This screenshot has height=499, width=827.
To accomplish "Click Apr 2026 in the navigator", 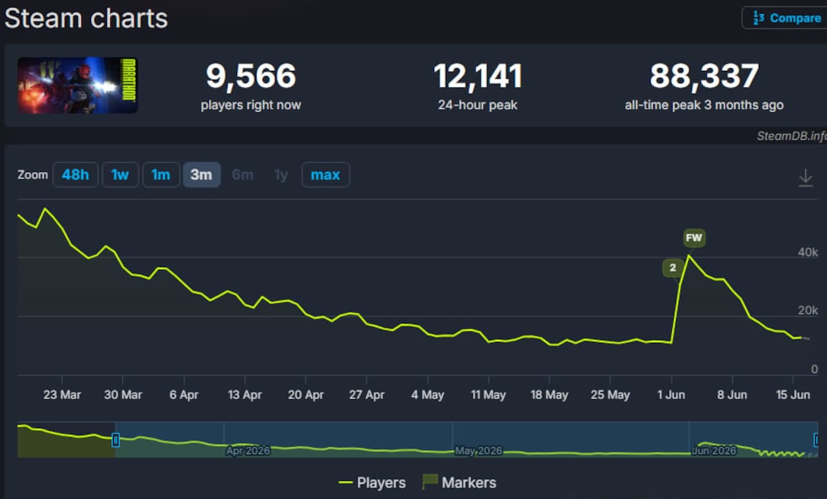I will tap(248, 451).
